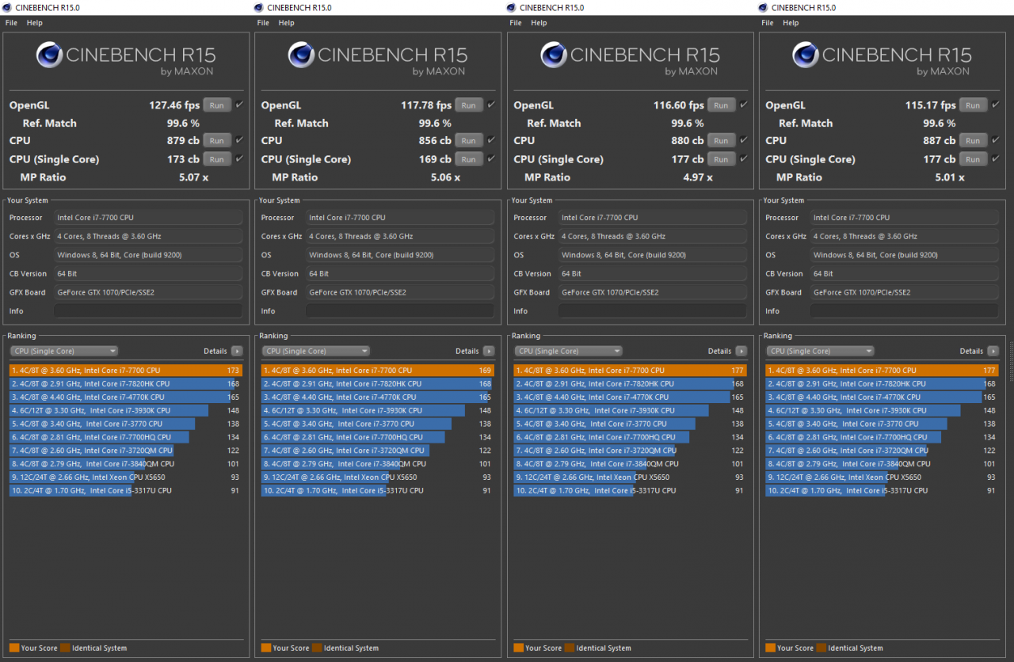Run the CPU test showing 880 cb
Image resolution: width=1014 pixels, height=662 pixels.
coord(721,140)
